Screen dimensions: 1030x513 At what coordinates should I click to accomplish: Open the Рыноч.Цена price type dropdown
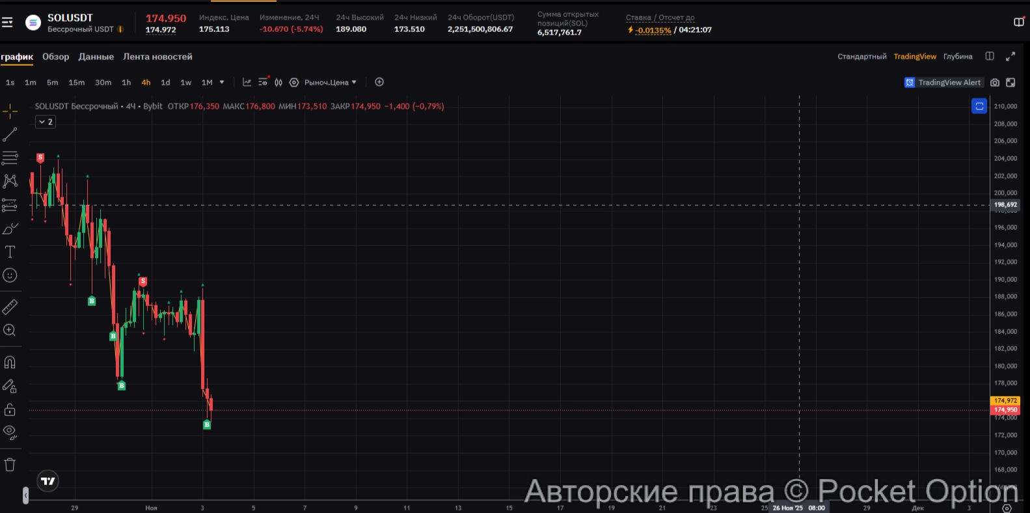click(x=331, y=83)
